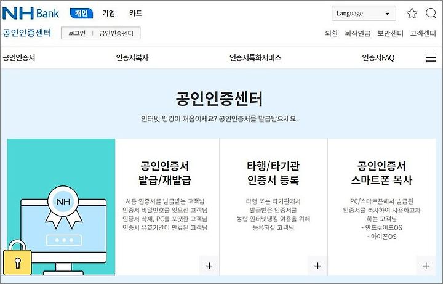Viewport: 443px width, 284px height.
Task: Click text 농협 인터넷뱅킹 이용을 위해
Action: pyautogui.click(x=273, y=219)
